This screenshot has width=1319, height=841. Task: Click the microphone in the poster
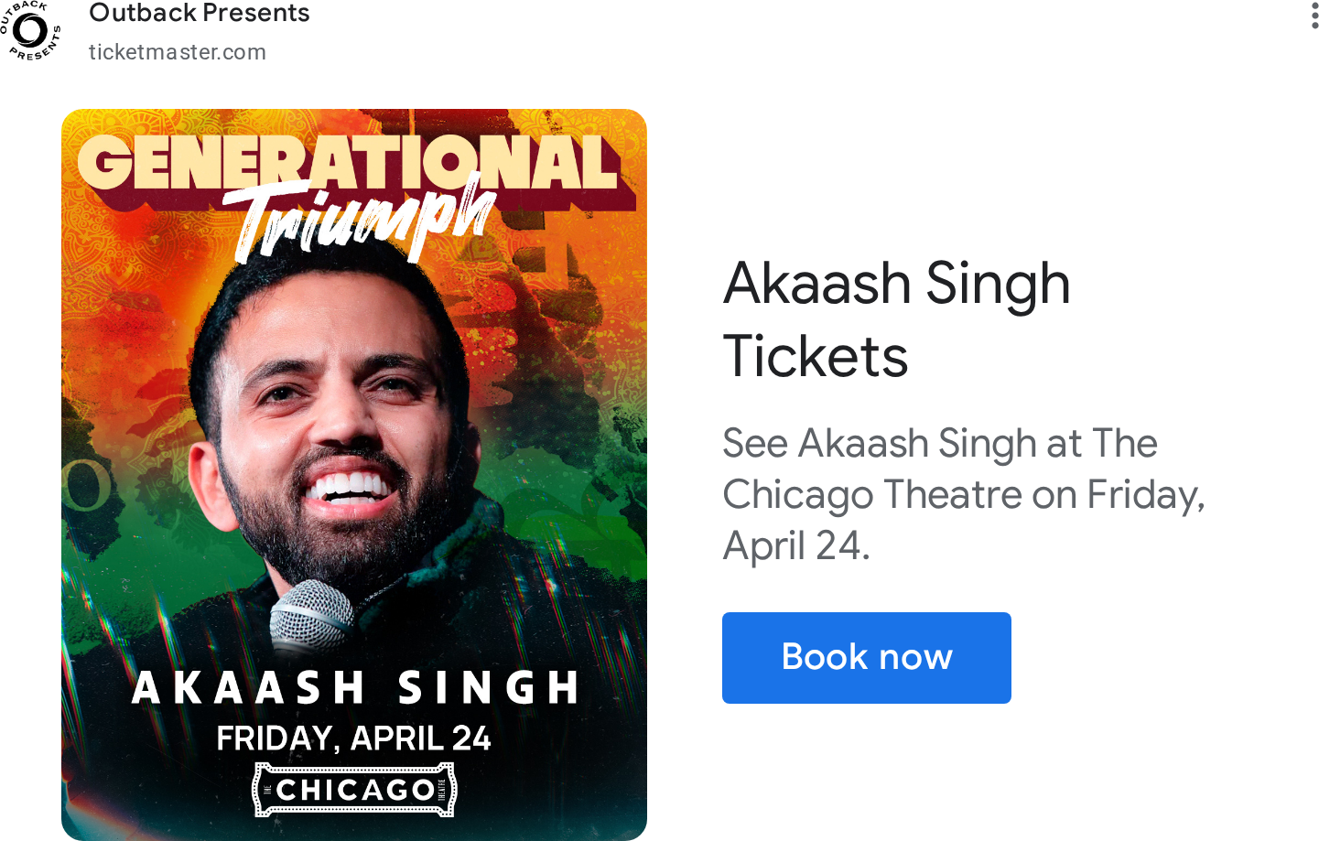click(311, 618)
